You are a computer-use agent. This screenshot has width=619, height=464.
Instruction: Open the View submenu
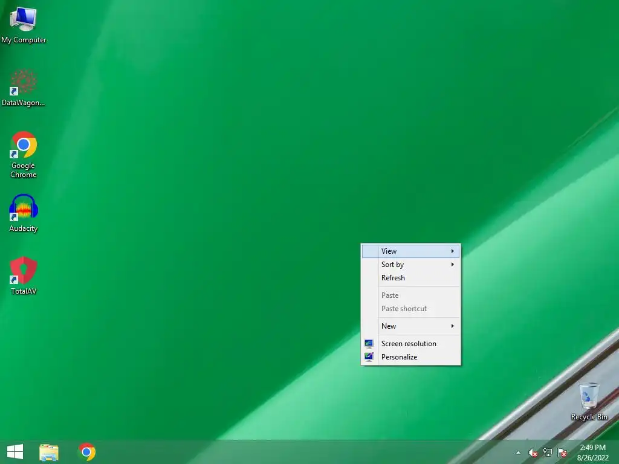[x=410, y=251]
